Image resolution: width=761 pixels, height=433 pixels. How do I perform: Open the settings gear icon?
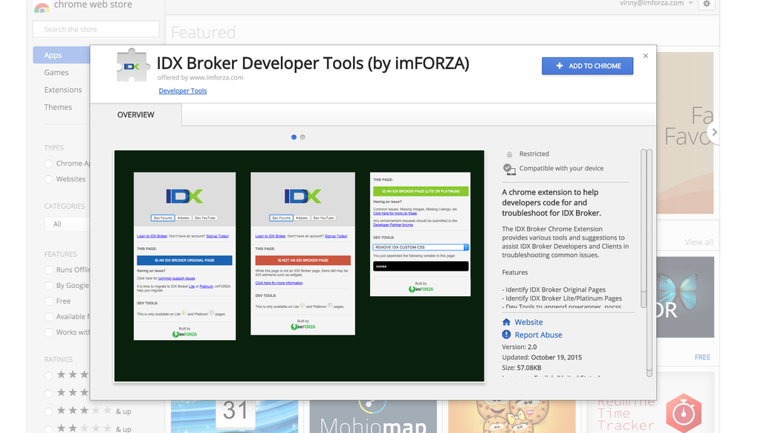[706, 4]
